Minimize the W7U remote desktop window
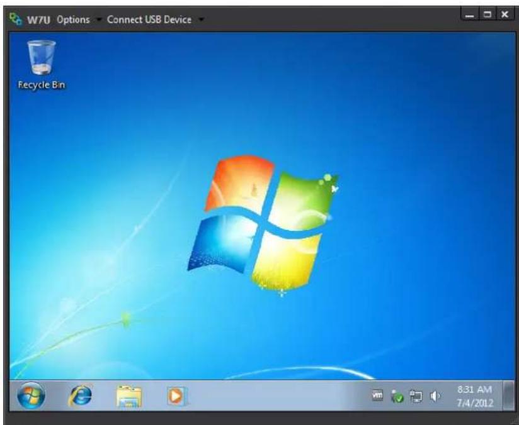Screen dimensions: 519x425 [469, 14]
